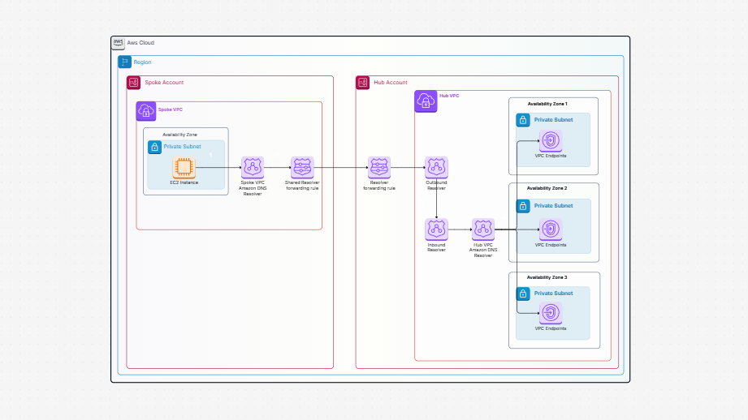Click the 'Spoke Account' label
The width and height of the screenshot is (748, 420).
164,83
